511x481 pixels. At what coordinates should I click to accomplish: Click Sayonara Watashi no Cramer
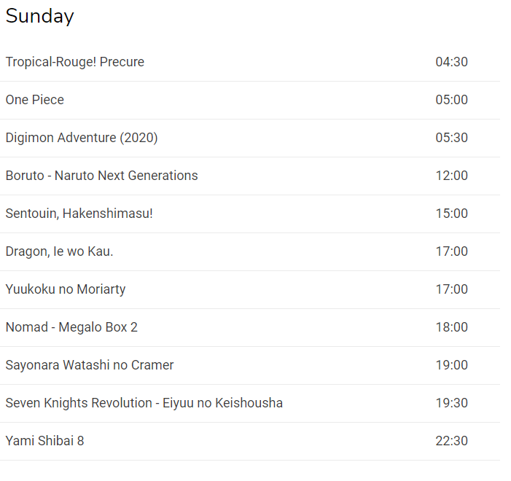(x=90, y=365)
